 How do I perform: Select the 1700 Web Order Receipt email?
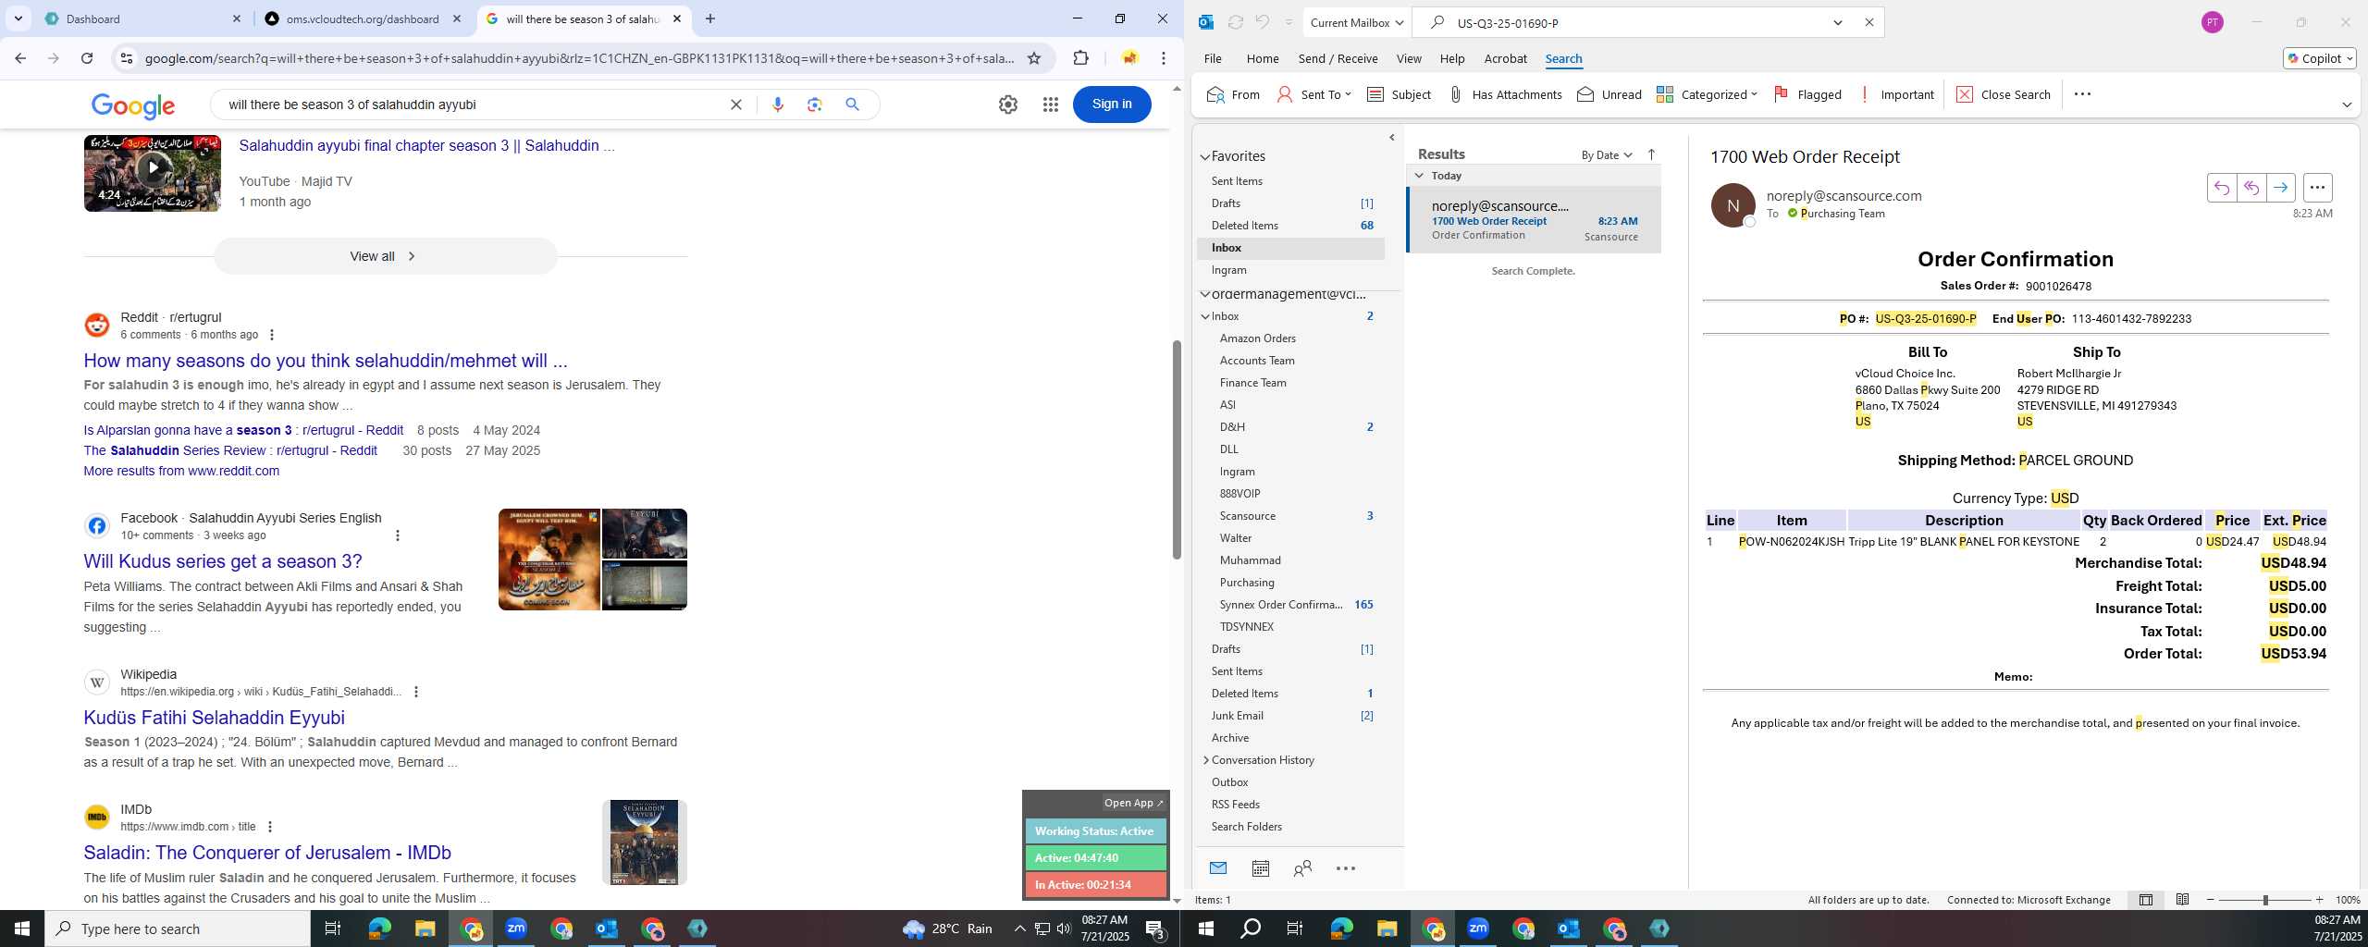(x=1534, y=220)
